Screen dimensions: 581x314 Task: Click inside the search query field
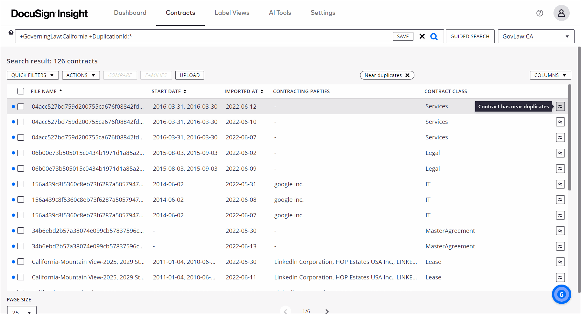[194, 36]
